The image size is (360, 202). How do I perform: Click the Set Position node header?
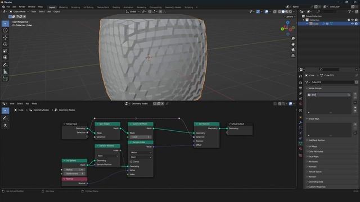206,124
